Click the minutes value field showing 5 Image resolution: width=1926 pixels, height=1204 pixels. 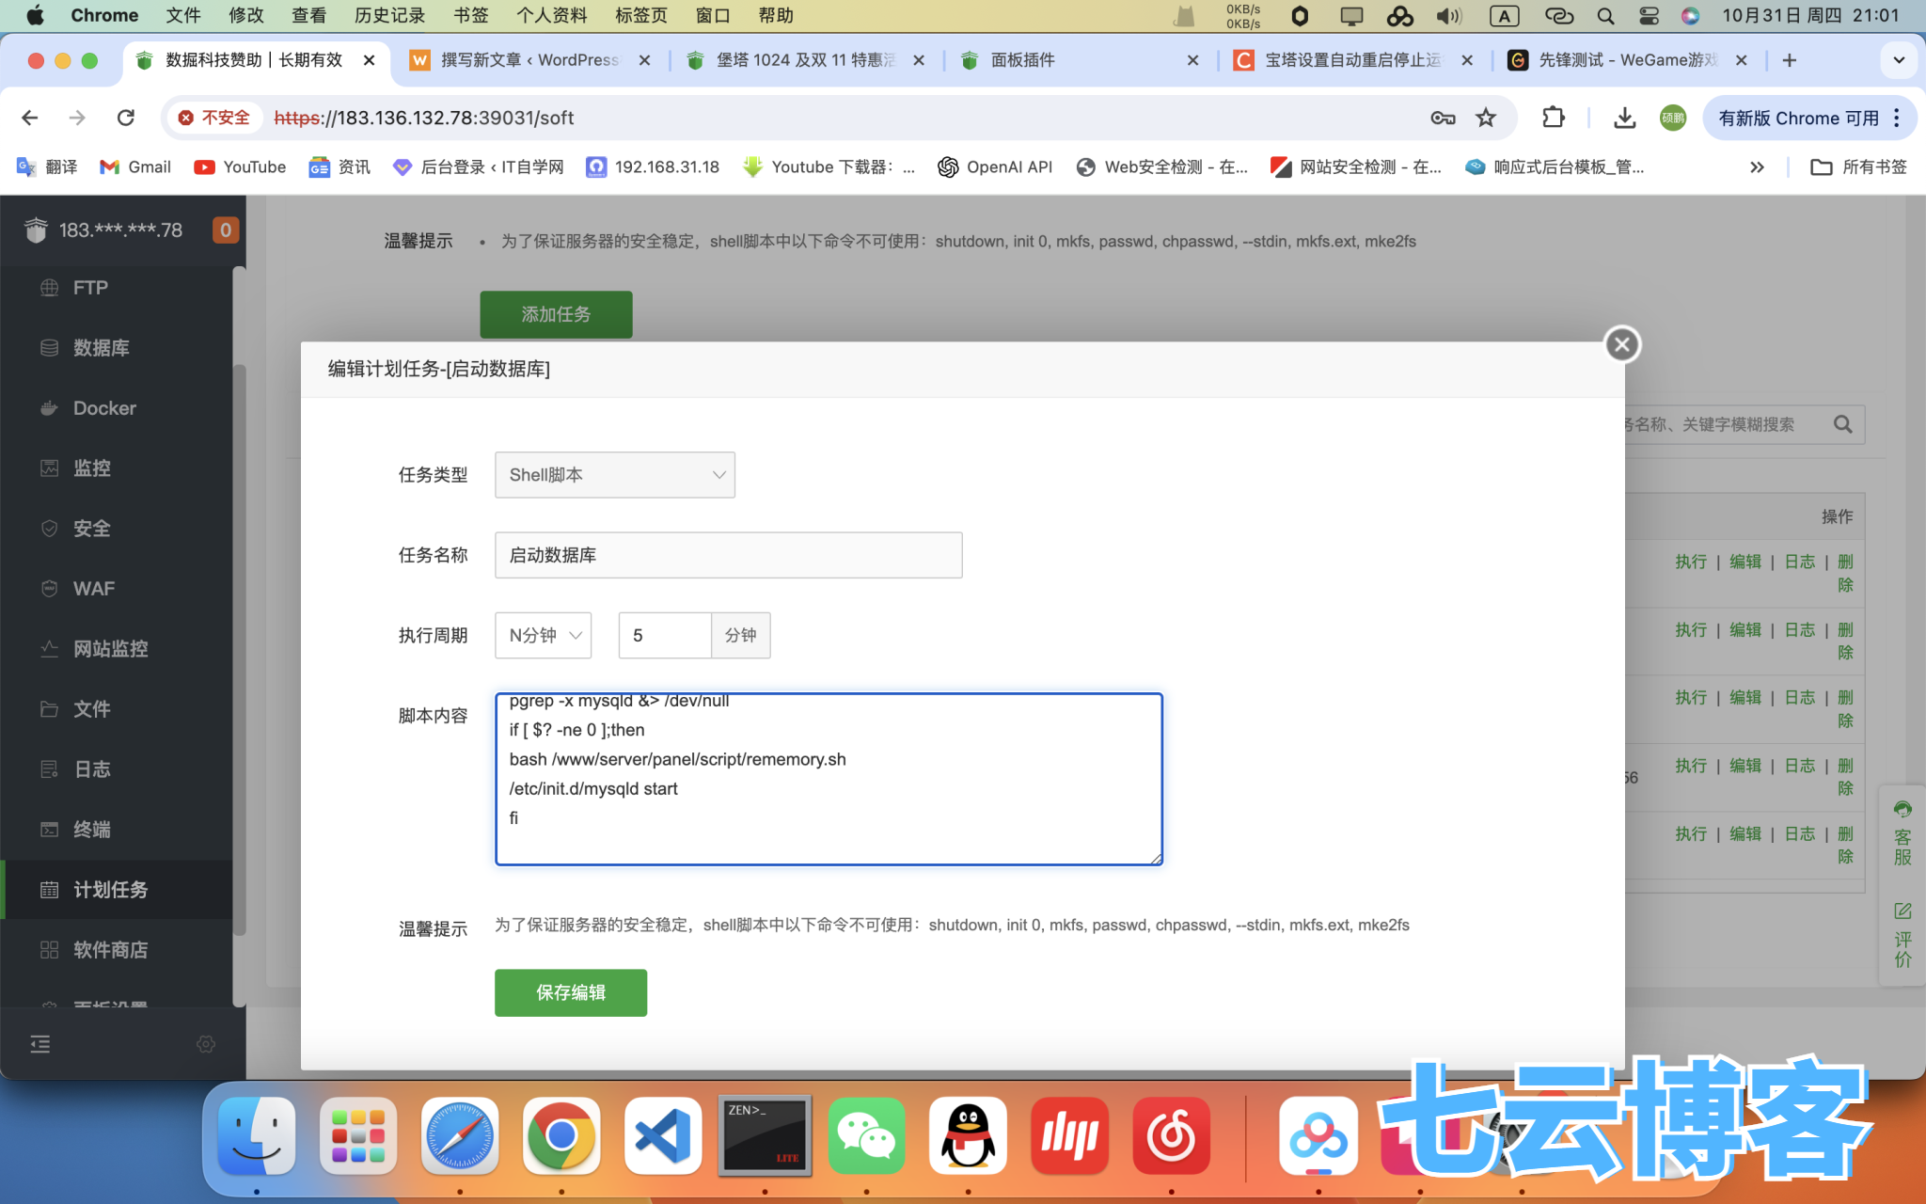(x=664, y=636)
